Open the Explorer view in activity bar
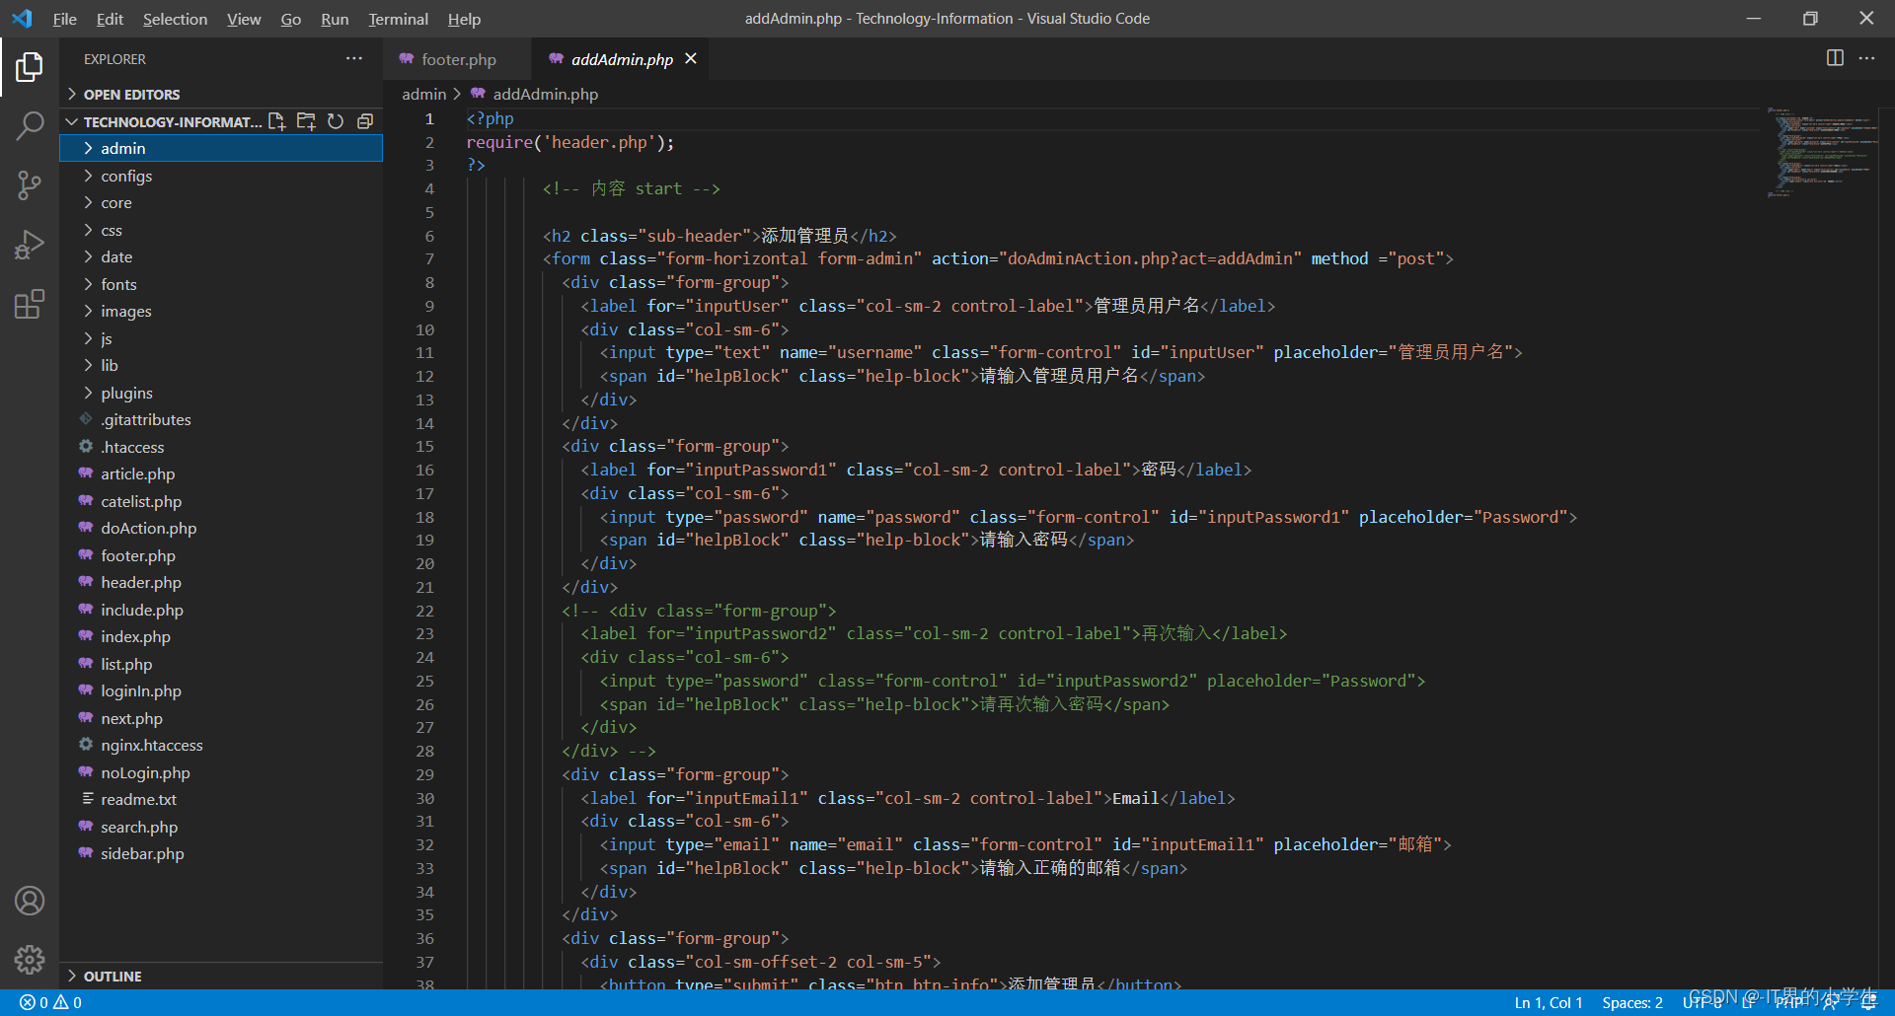Image resolution: width=1895 pixels, height=1016 pixels. (x=30, y=67)
